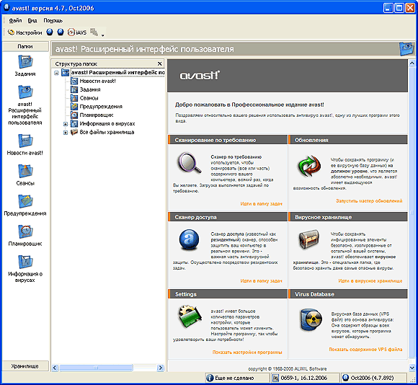Click the Предупреждения tree icon
418x385 pixels.
74,107
